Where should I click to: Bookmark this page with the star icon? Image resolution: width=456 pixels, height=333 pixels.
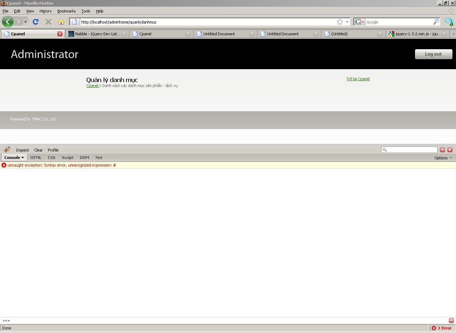(x=340, y=22)
